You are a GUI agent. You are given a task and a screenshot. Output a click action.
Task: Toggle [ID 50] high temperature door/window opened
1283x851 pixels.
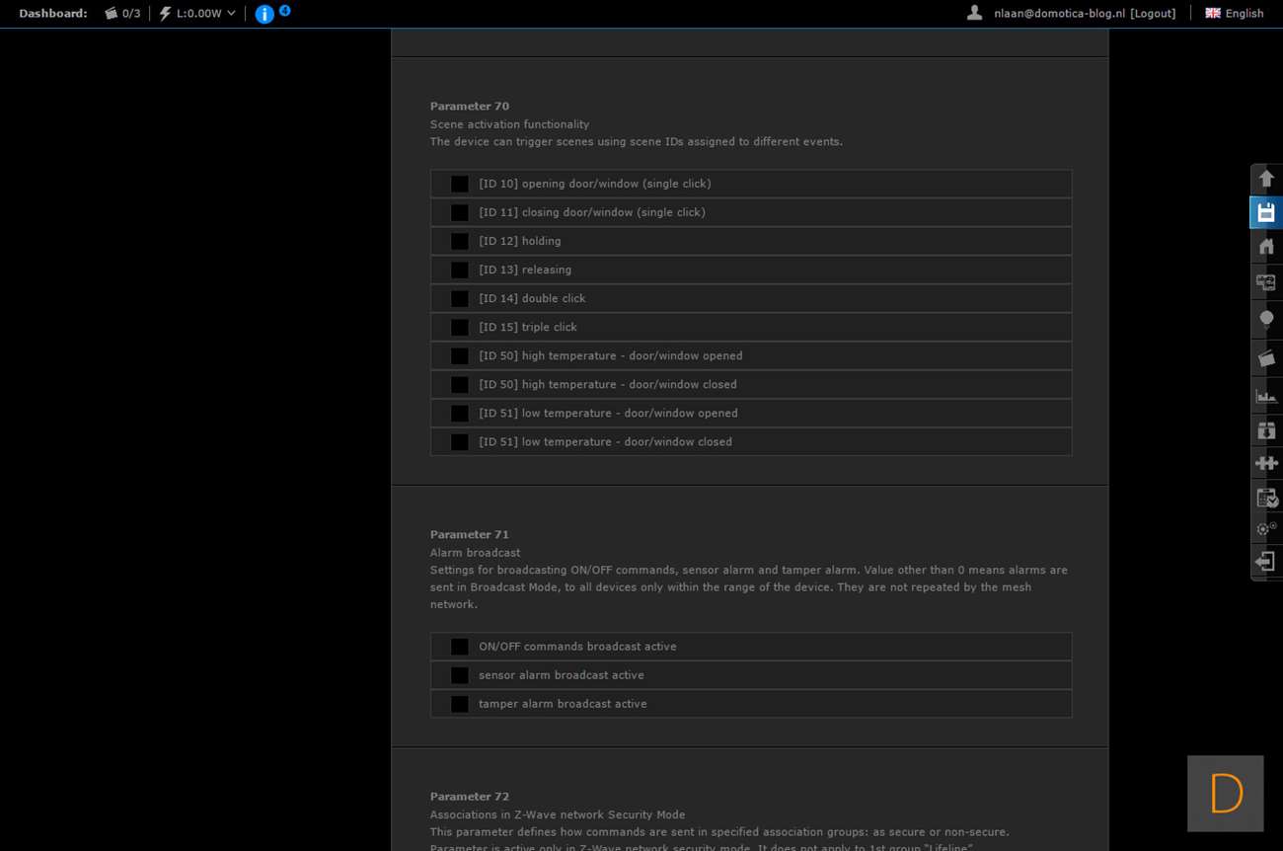click(x=460, y=355)
